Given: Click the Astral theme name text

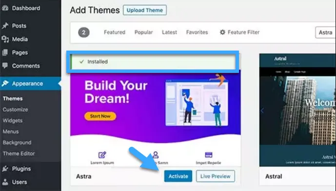Looking at the screenshot, I should (x=274, y=176).
